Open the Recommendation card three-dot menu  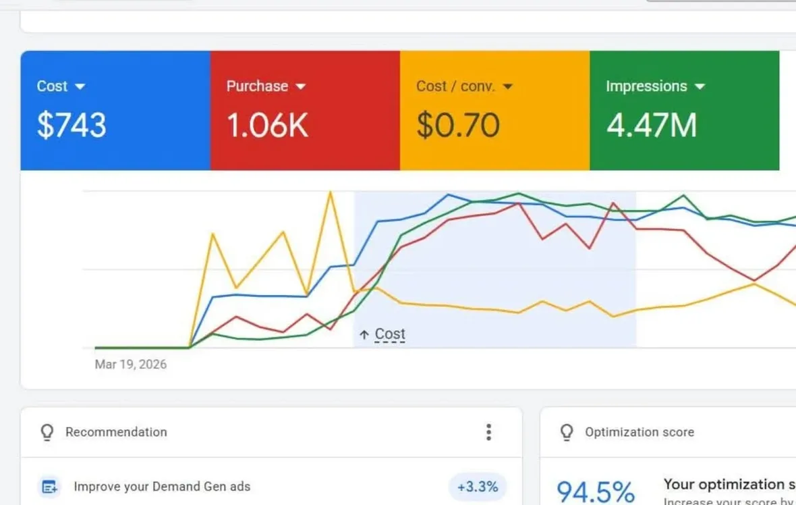[488, 432]
